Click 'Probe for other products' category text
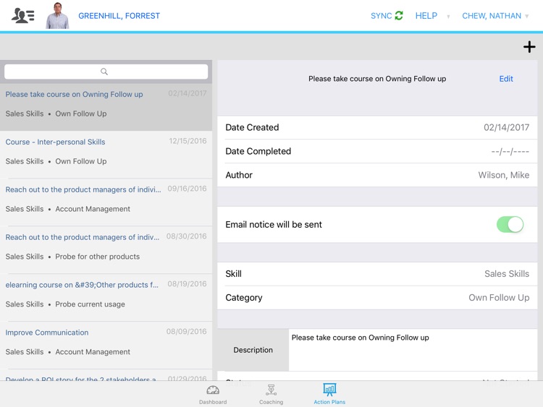Screen dimensions: 543x407 pyautogui.click(x=97, y=257)
